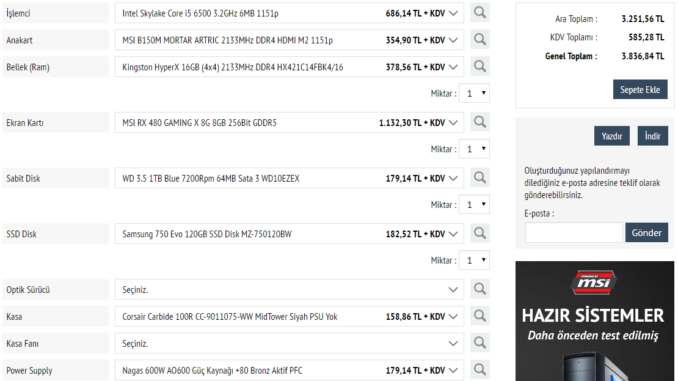Expand the SSD Disk Samsung dropdown
Viewport: 678px width, 381px height.
[290, 234]
